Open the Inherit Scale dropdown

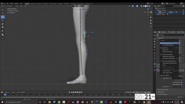176,87
